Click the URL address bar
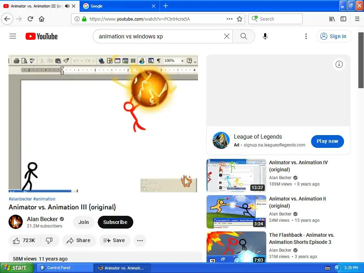 point(158,19)
